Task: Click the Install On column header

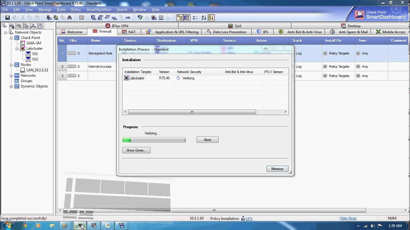Action: pos(338,41)
